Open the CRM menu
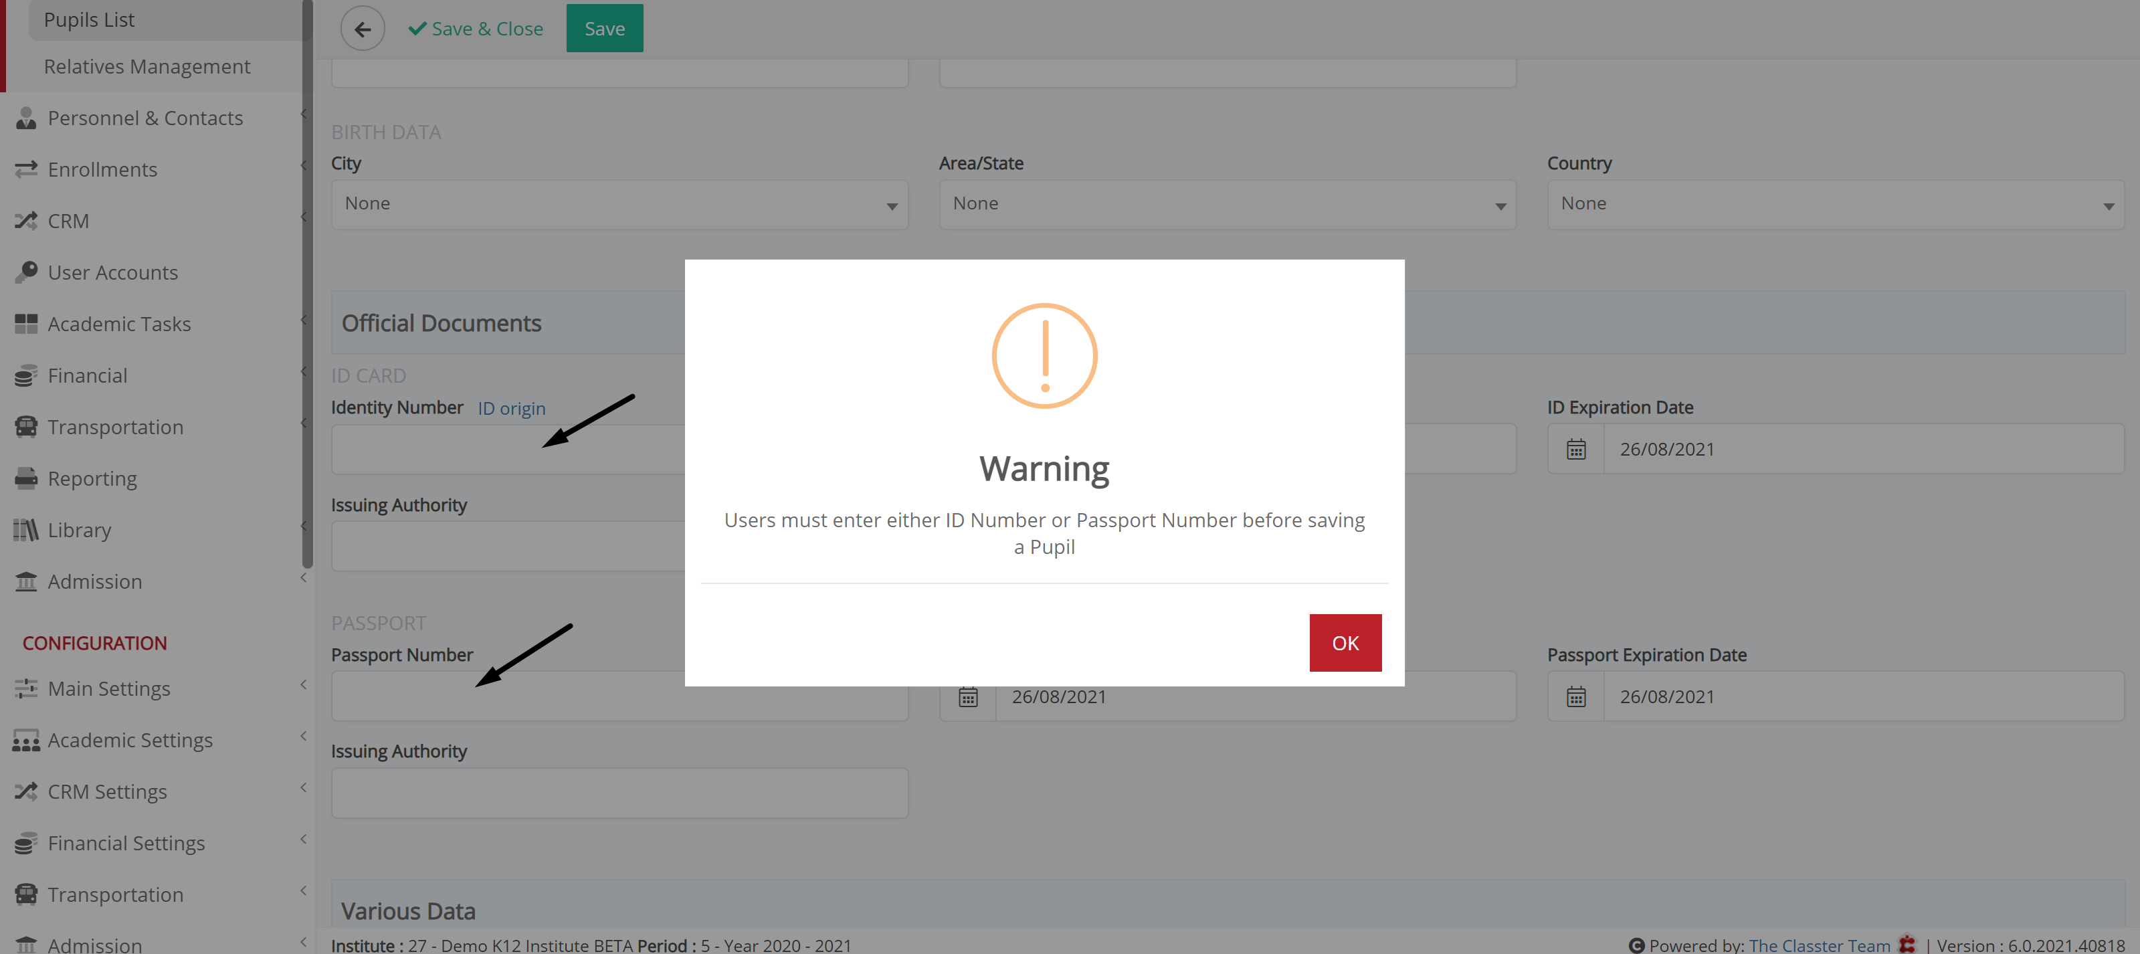This screenshot has height=954, width=2140. [x=68, y=221]
